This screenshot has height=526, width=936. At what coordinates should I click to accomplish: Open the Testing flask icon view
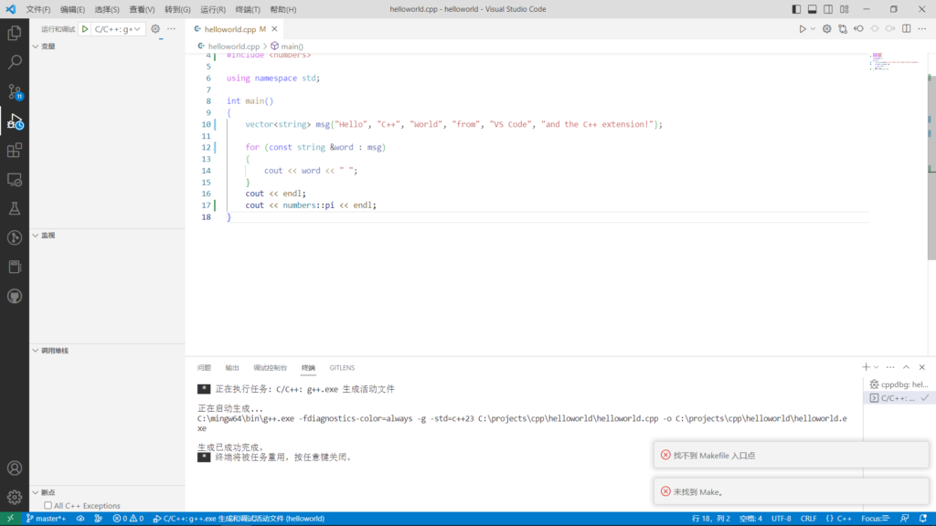[x=15, y=208]
